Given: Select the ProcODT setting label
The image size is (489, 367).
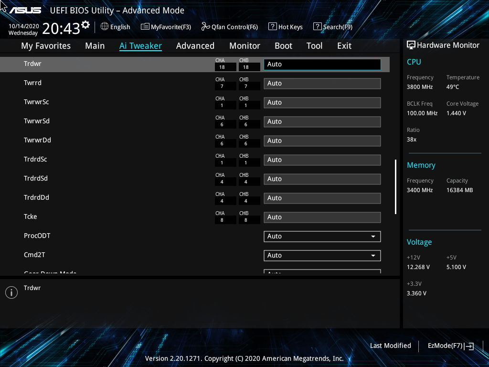Looking at the screenshot, I should 37,236.
